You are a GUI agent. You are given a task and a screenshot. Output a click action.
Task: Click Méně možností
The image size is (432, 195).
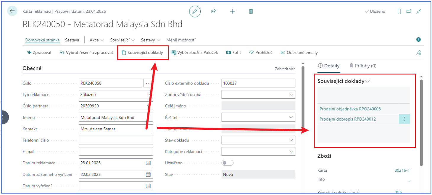181,40
